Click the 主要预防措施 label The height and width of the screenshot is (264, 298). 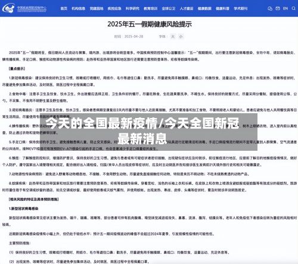(x=20, y=243)
